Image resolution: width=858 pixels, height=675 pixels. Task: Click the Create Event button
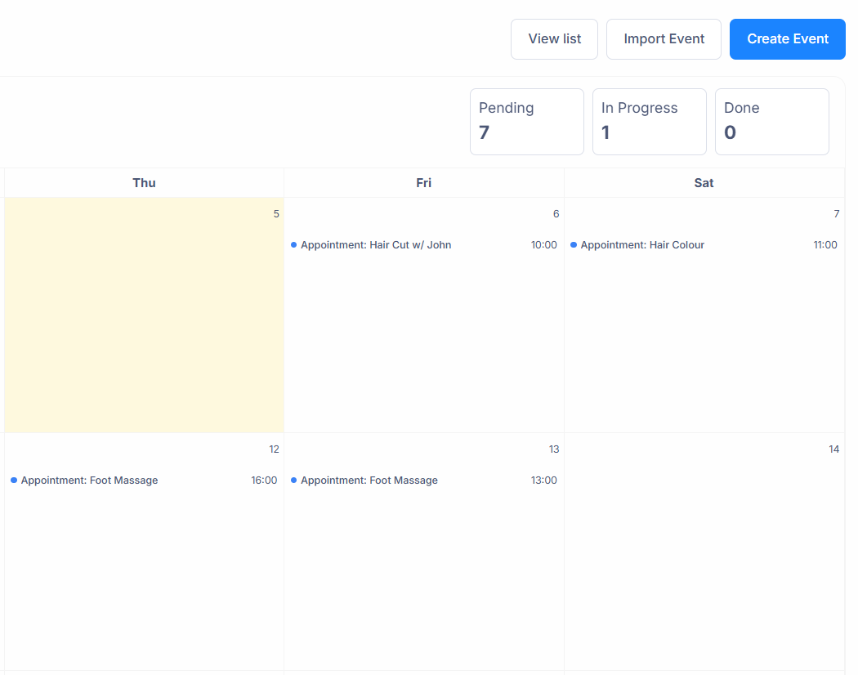787,39
